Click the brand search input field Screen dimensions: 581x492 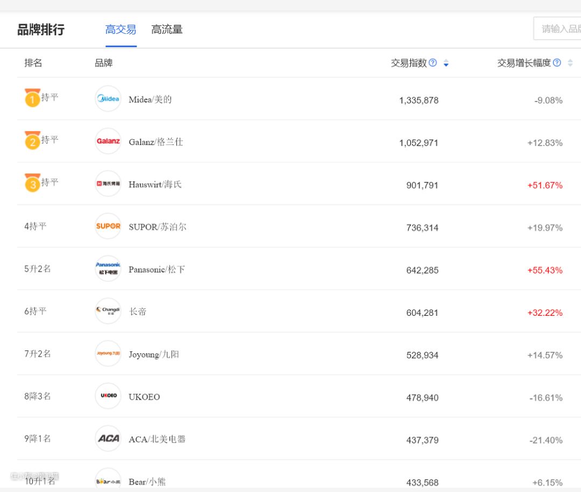coord(558,28)
